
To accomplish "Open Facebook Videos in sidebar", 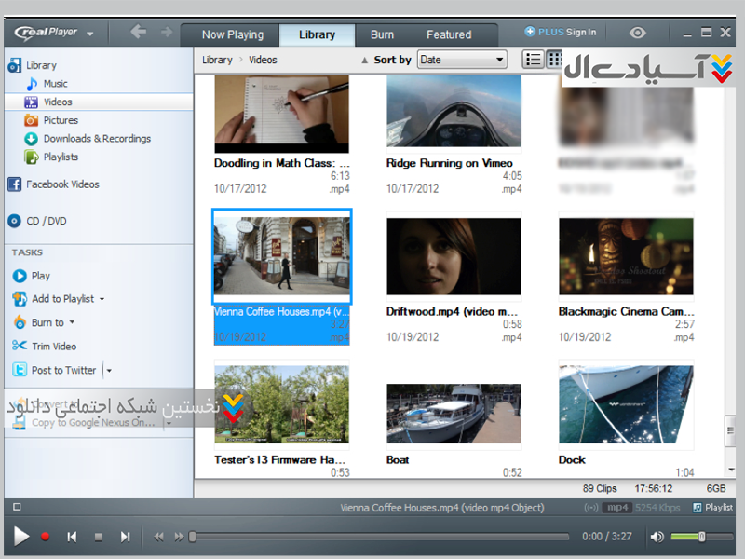I will click(61, 184).
